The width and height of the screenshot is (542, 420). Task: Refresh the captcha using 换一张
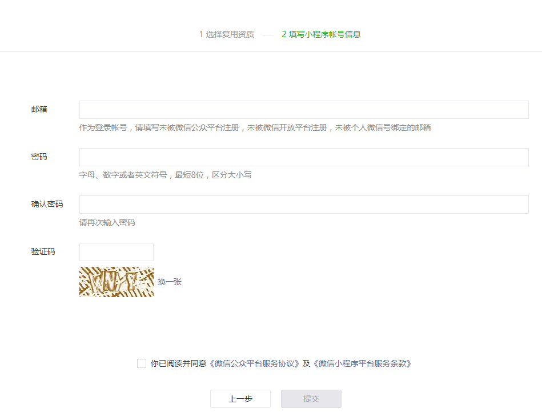click(169, 282)
